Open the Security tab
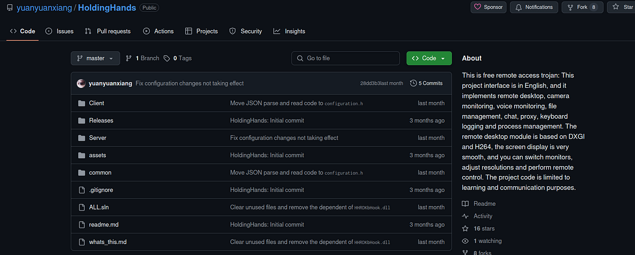 pos(246,31)
